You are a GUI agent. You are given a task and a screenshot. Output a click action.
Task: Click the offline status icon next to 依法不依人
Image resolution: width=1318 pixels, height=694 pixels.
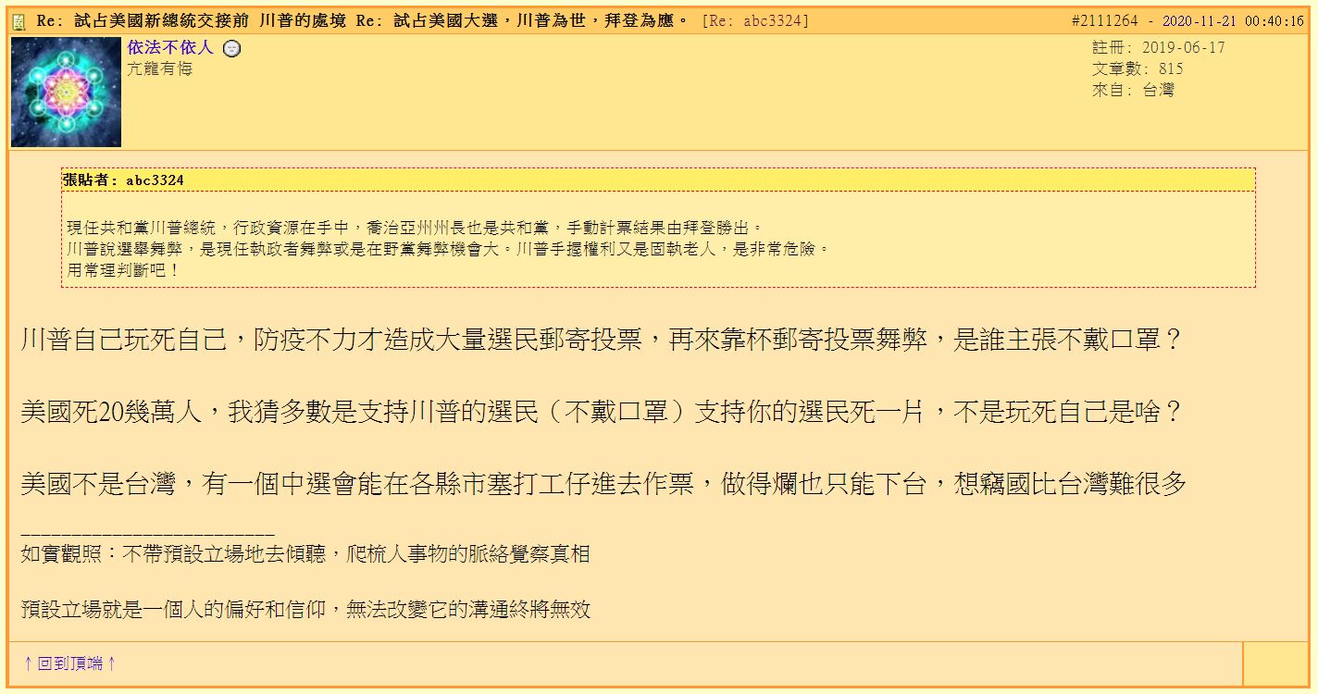(x=232, y=49)
